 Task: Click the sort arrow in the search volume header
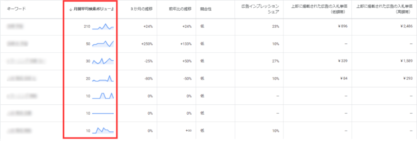pos(71,9)
